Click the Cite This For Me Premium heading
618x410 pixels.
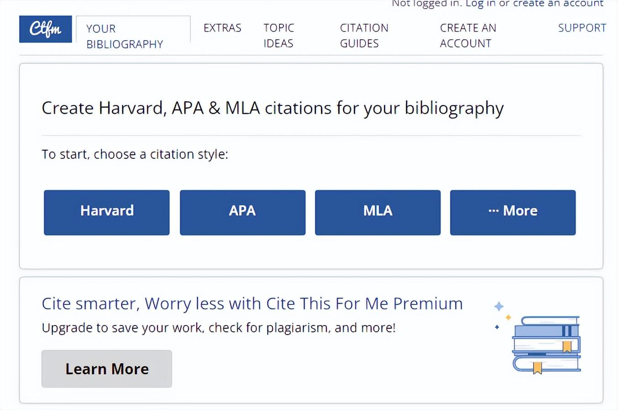[x=252, y=304]
